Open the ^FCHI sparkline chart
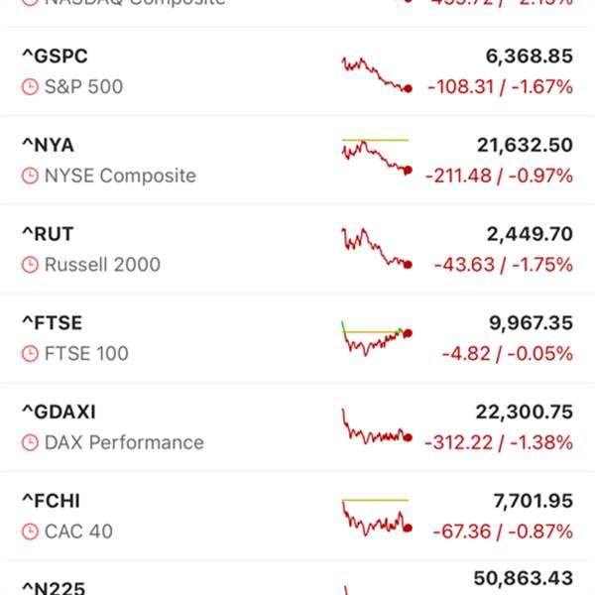 click(376, 518)
